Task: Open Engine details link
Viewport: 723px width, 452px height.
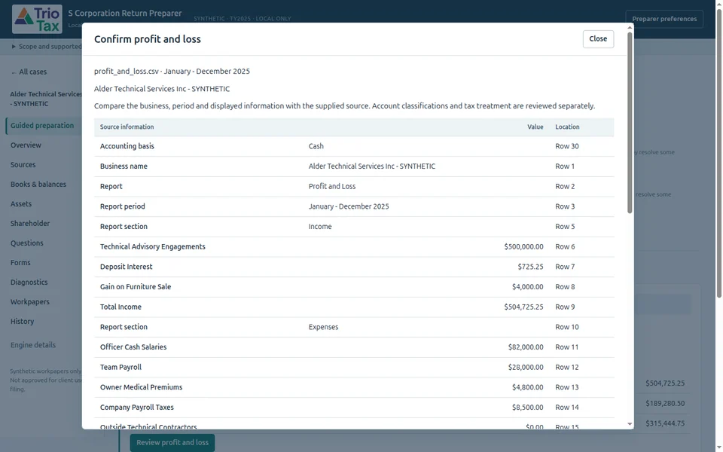Action: pos(32,345)
